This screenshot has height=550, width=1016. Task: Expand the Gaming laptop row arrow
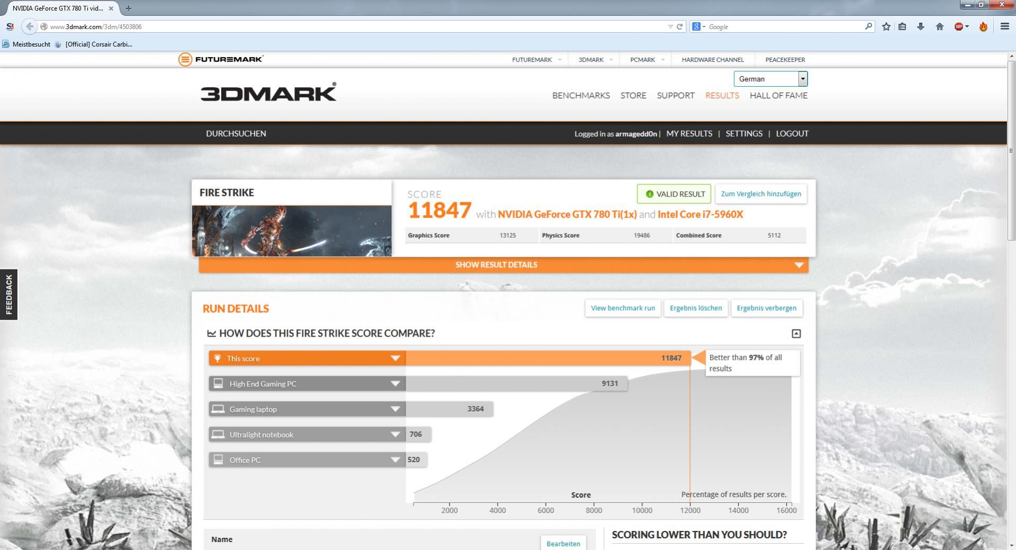pyautogui.click(x=395, y=409)
